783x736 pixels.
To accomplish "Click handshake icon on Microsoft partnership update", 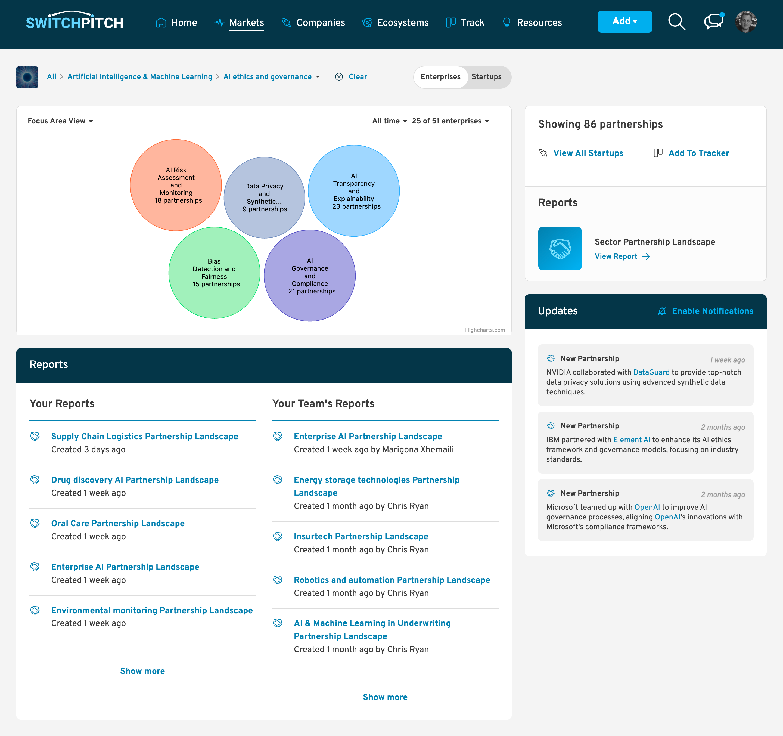I will [x=551, y=493].
